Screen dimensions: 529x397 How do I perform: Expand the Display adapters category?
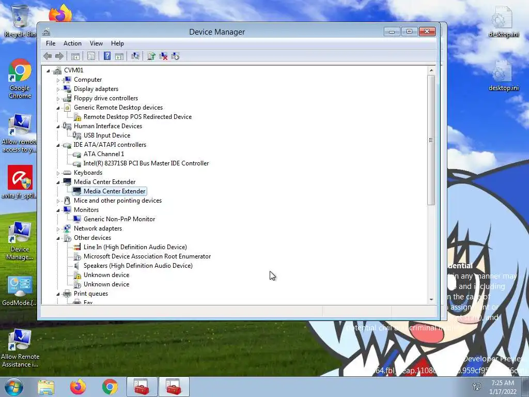click(x=58, y=89)
